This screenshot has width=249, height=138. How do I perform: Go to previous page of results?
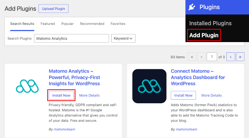click(201, 57)
